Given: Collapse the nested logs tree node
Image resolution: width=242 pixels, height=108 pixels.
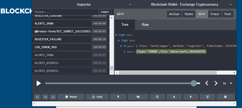Looking at the screenshot, I should (x=119, y=40).
